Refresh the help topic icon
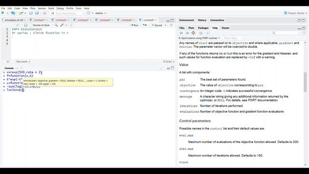Screen dimensions: 309x174 [304, 33]
